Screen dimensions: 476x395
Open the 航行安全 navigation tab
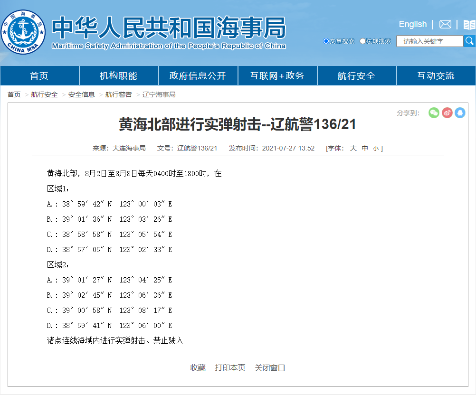(x=357, y=75)
